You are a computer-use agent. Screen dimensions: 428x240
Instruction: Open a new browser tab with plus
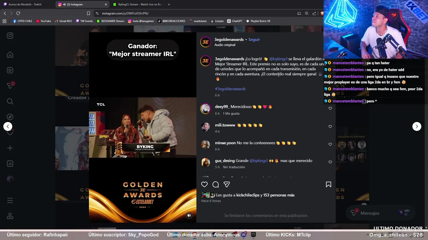click(x=169, y=4)
